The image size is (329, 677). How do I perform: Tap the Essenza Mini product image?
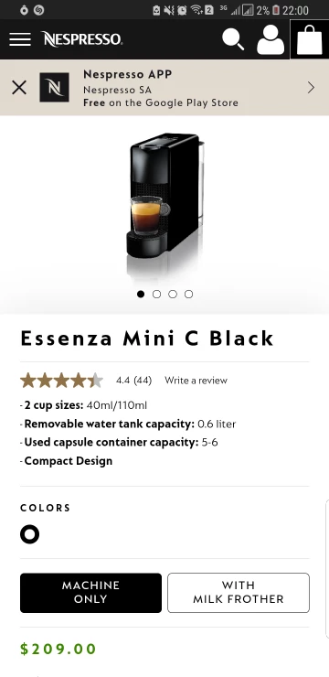click(x=166, y=205)
